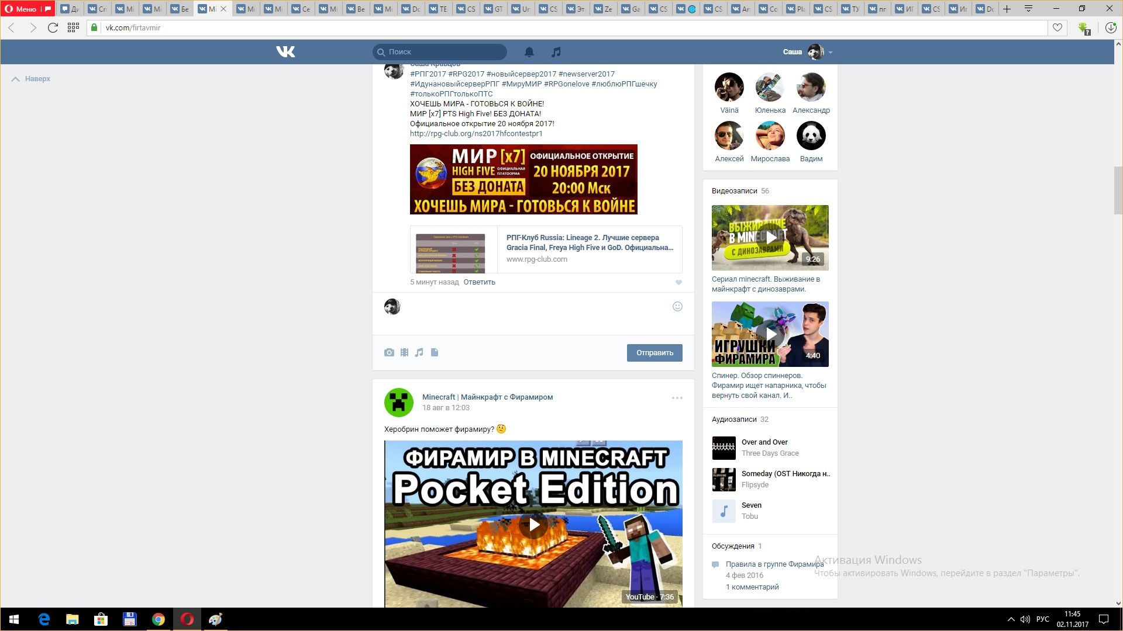Open the music note icon in the header
Screen dimensions: 1123x631
click(556, 52)
